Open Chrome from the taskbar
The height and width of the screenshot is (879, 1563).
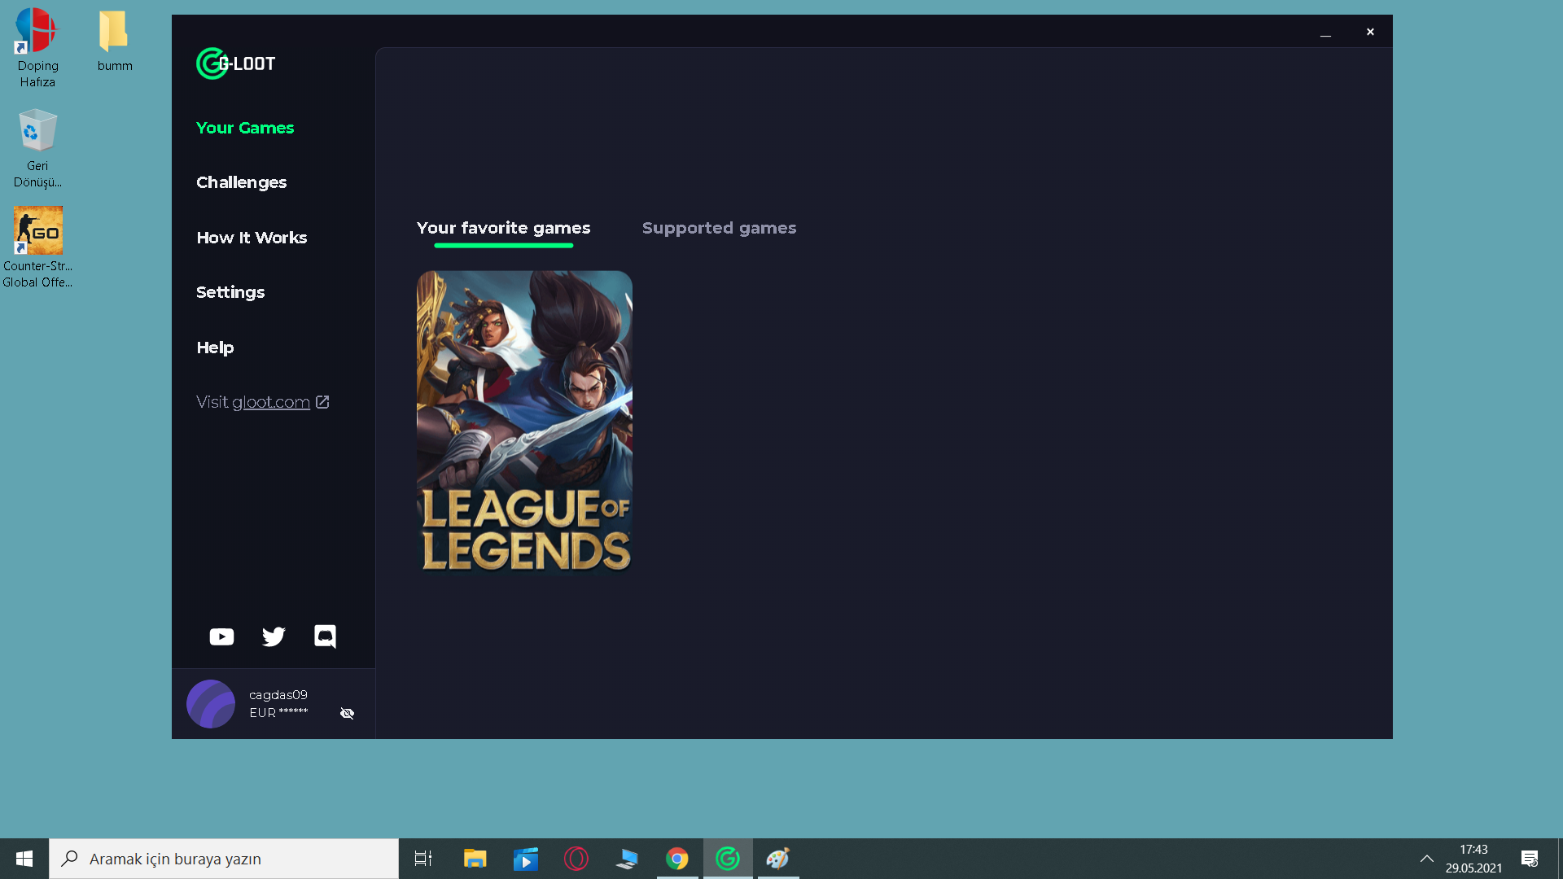tap(677, 859)
